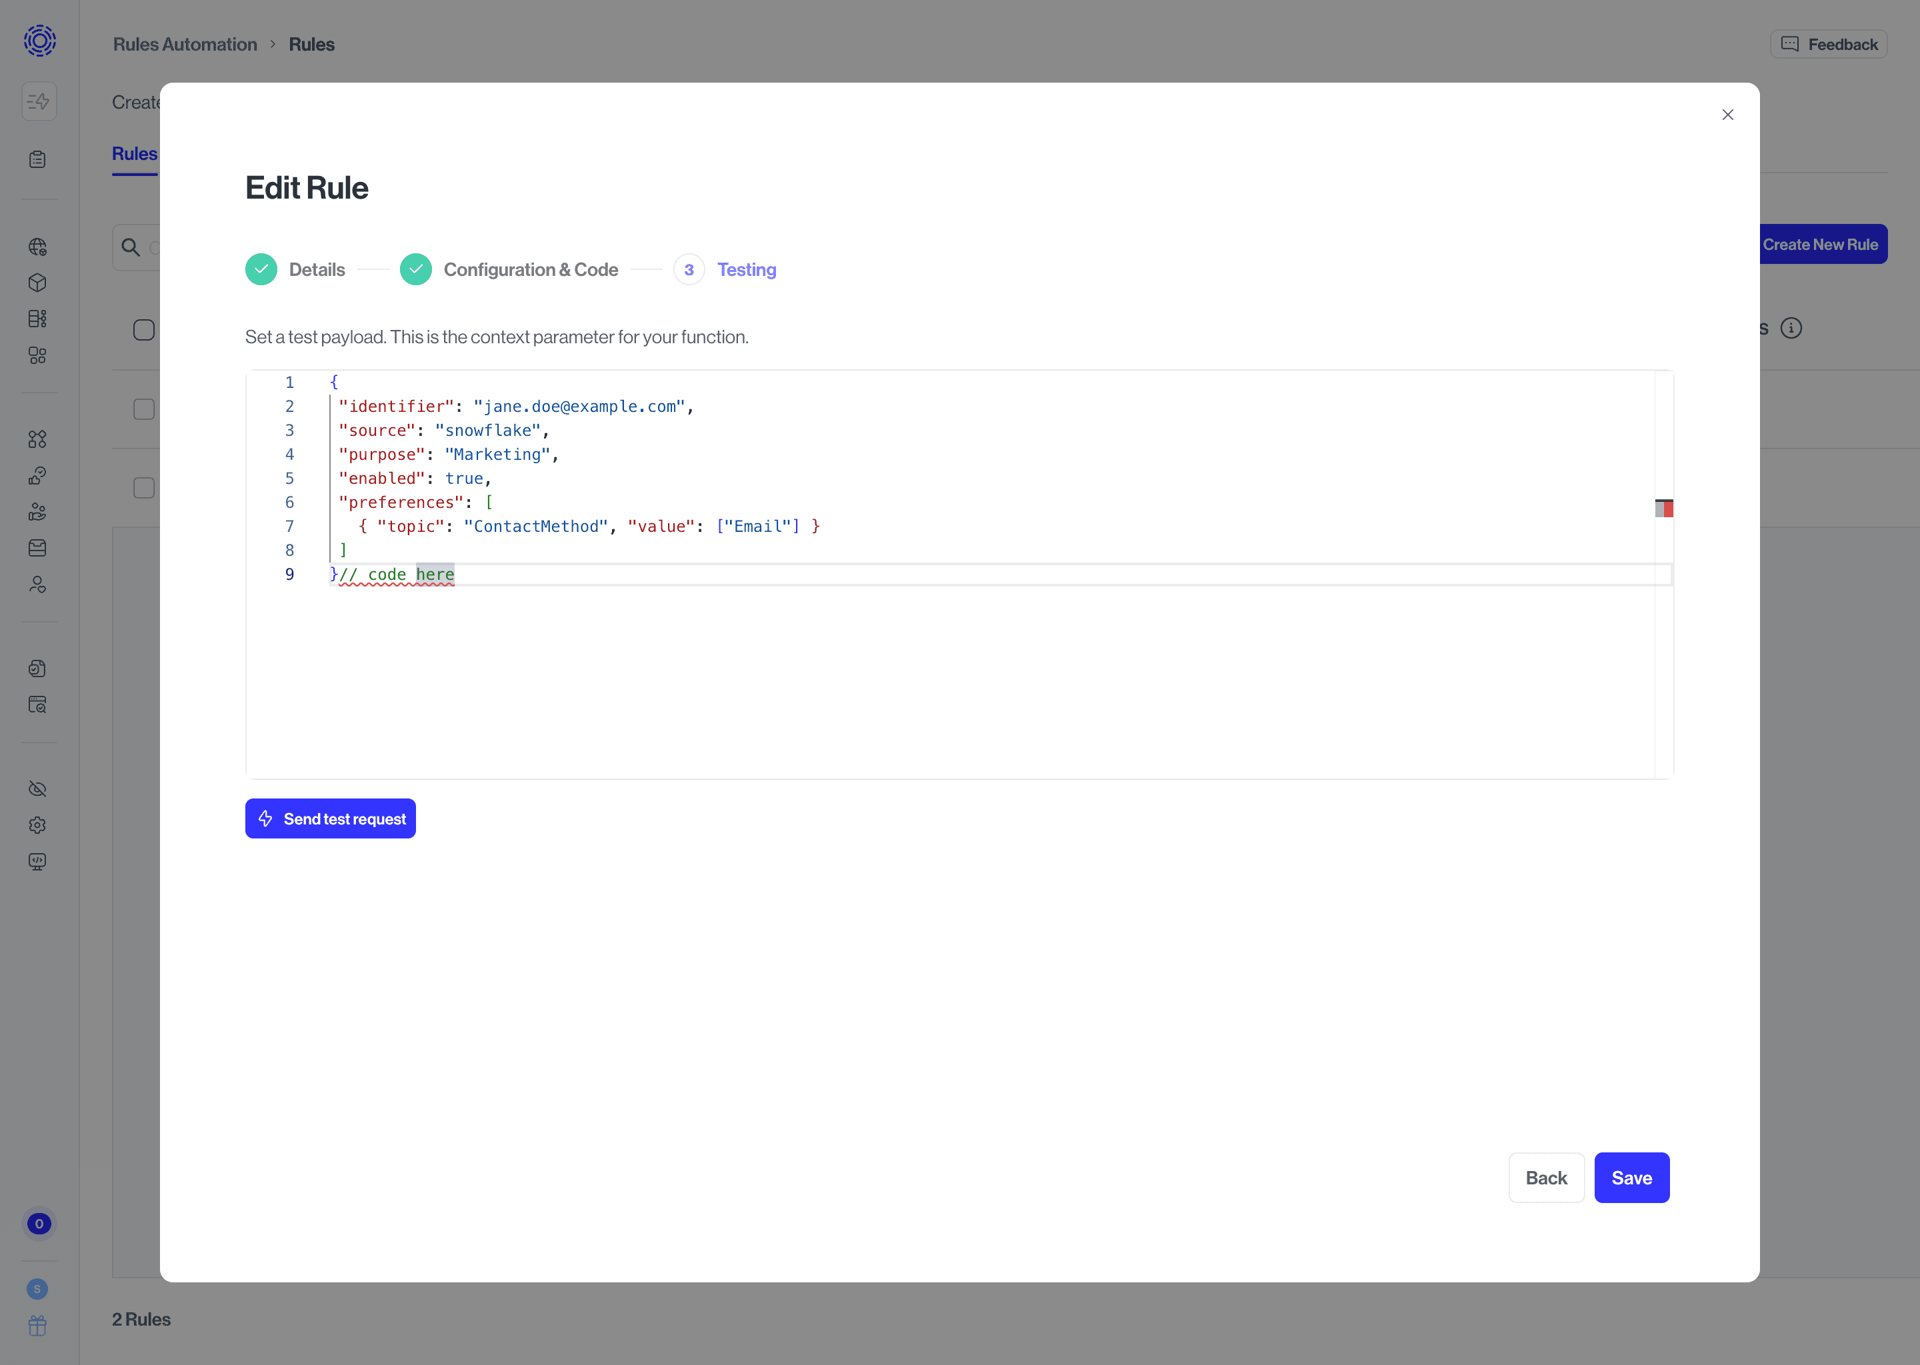Click the Rules breadcrumb item
The height and width of the screenshot is (1365, 1920).
click(x=312, y=45)
